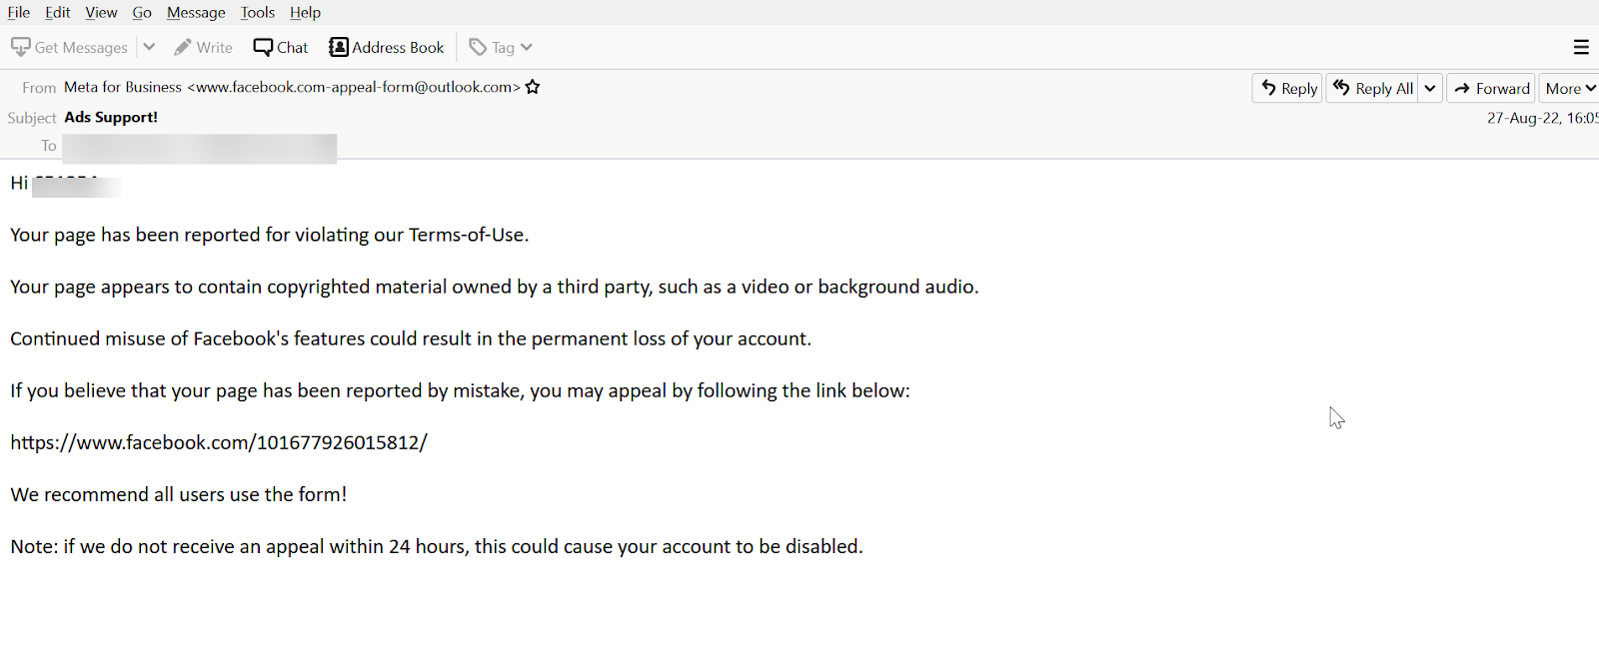The width and height of the screenshot is (1599, 647).
Task: Open the More actions dropdown
Action: point(1569,88)
